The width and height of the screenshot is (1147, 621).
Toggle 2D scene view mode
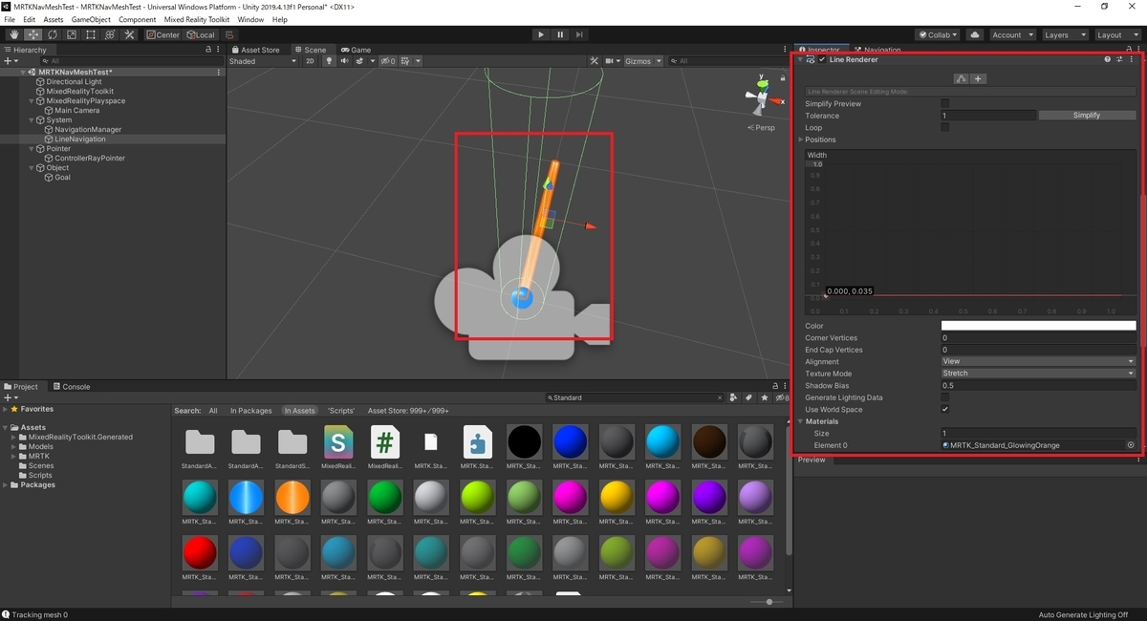click(x=310, y=61)
